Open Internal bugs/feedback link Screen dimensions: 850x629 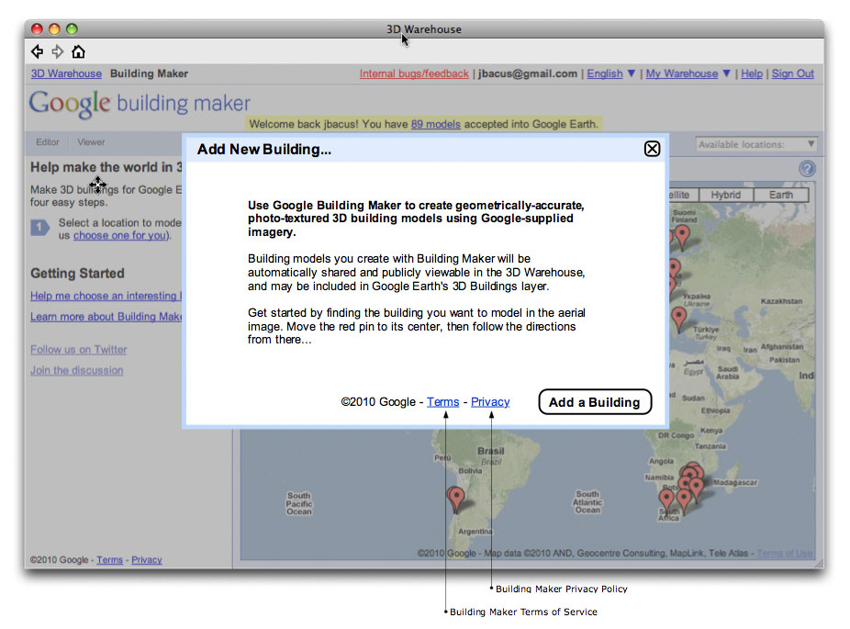[414, 73]
